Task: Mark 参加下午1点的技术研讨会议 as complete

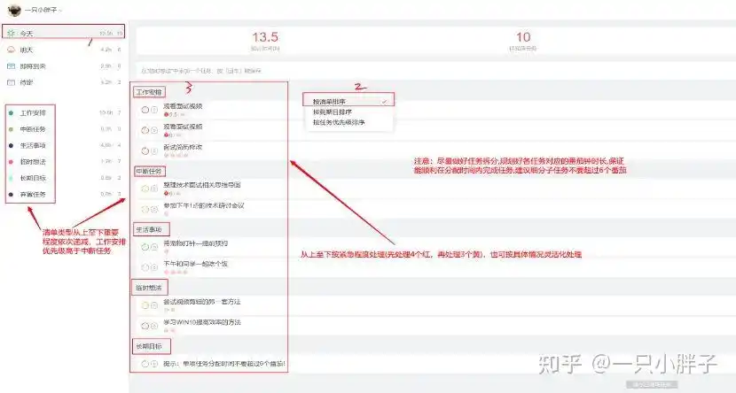Action: [x=145, y=209]
